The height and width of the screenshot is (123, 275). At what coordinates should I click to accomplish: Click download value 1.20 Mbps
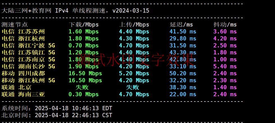[84, 52]
